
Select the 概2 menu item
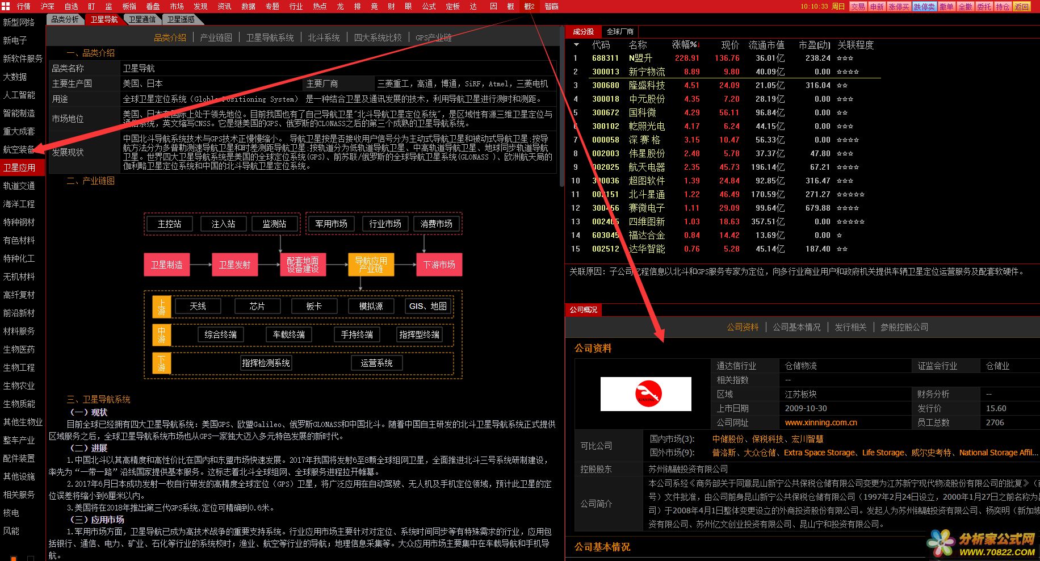click(x=529, y=6)
